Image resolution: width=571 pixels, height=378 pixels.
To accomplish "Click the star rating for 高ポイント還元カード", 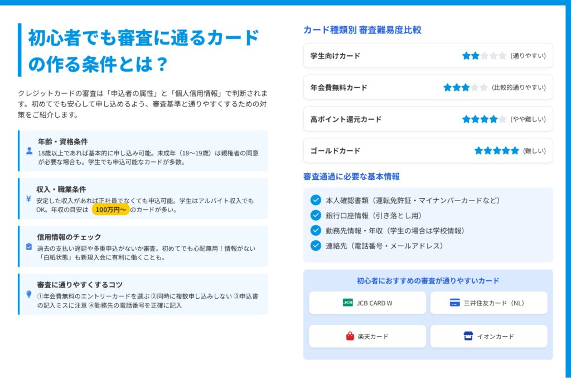I will [x=484, y=119].
